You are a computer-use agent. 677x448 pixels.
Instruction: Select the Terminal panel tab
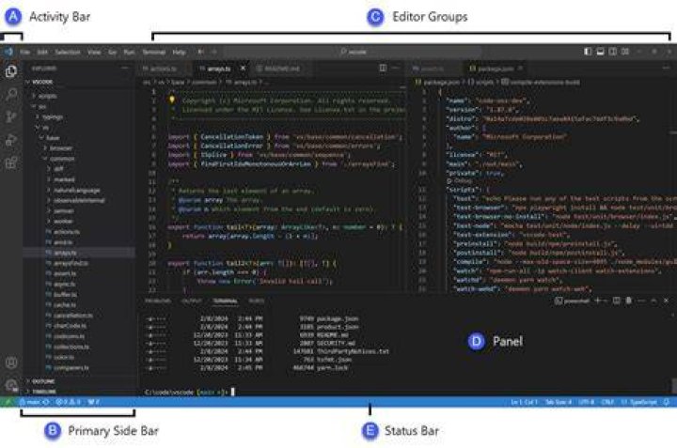point(225,301)
